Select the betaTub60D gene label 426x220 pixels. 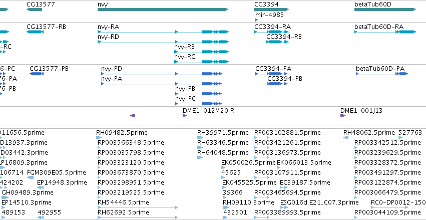[x=373, y=4]
